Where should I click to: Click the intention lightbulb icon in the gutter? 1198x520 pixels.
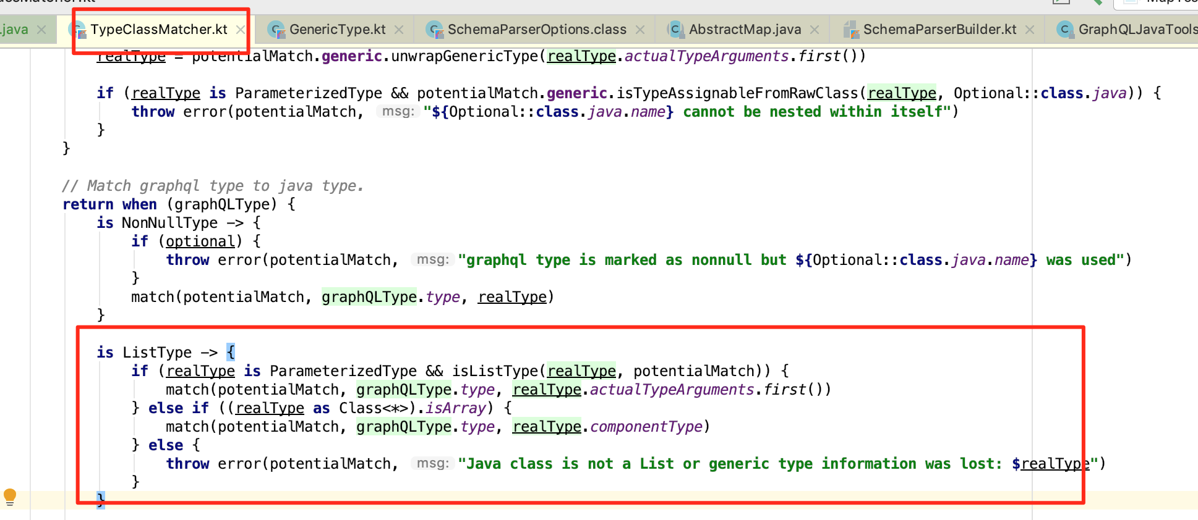(10, 497)
